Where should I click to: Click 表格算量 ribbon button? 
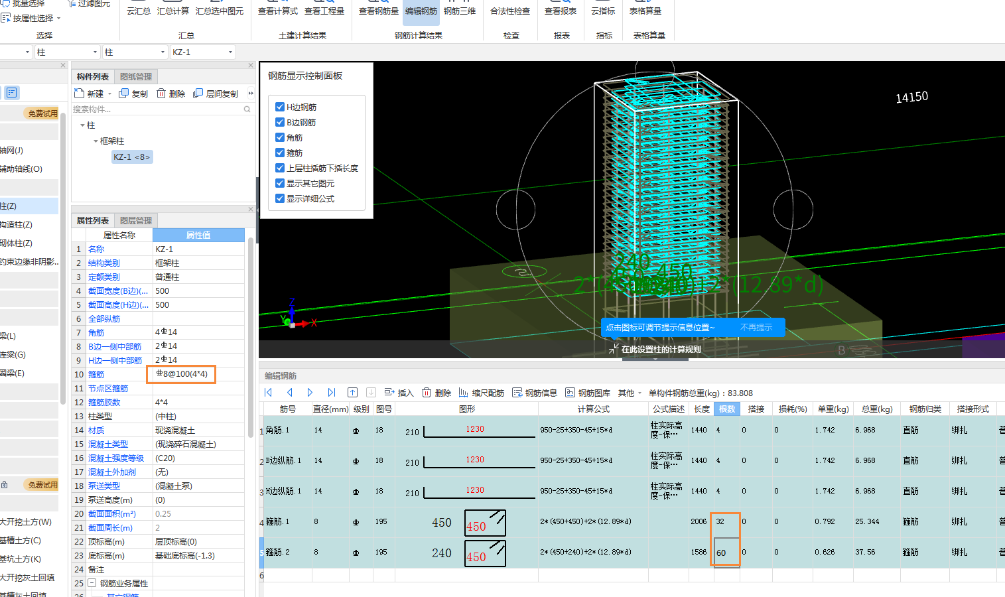(645, 8)
